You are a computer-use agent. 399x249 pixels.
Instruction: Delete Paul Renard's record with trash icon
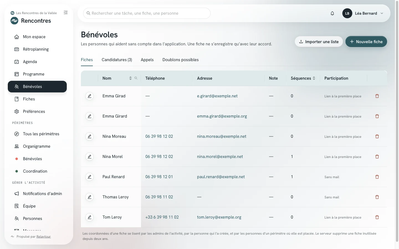[x=377, y=177]
